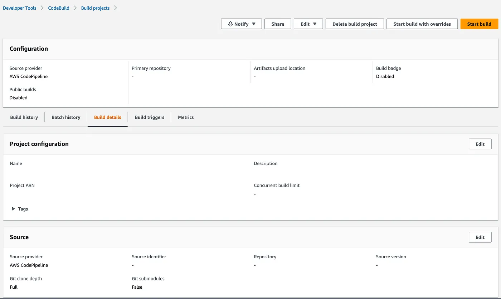
Task: Edit the Source section
Action: [480, 237]
